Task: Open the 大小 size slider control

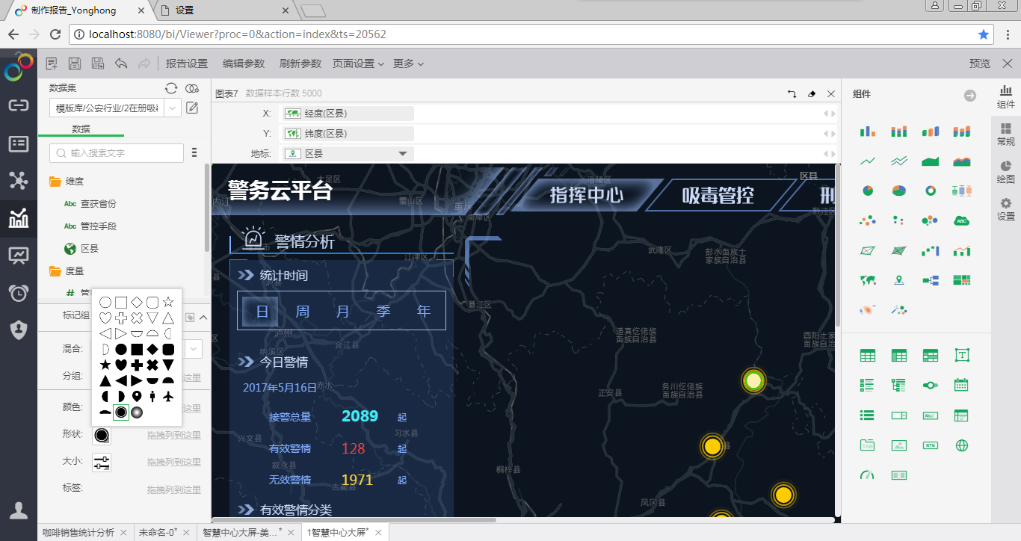Action: coord(102,463)
